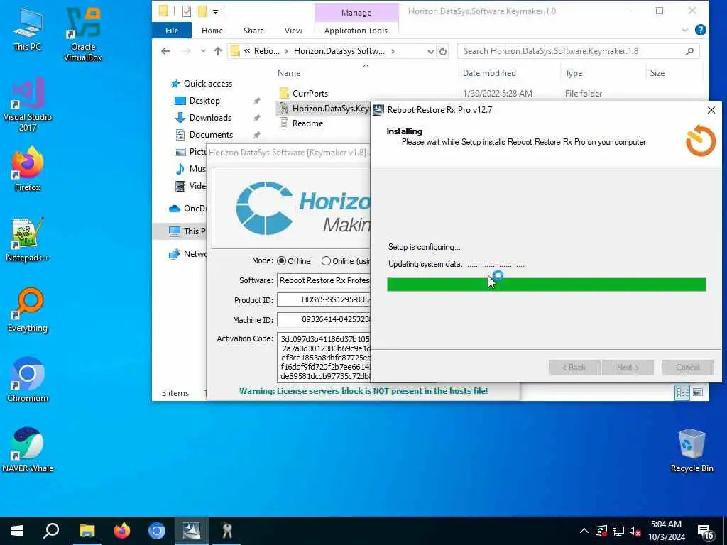This screenshot has height=545, width=727.
Task: Open Oracle VirtualBox desktop shortcut
Action: pos(83,33)
